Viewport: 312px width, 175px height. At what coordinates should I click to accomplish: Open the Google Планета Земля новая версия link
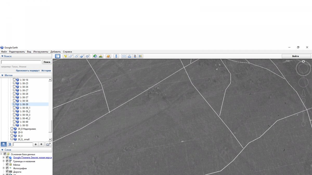32,157
